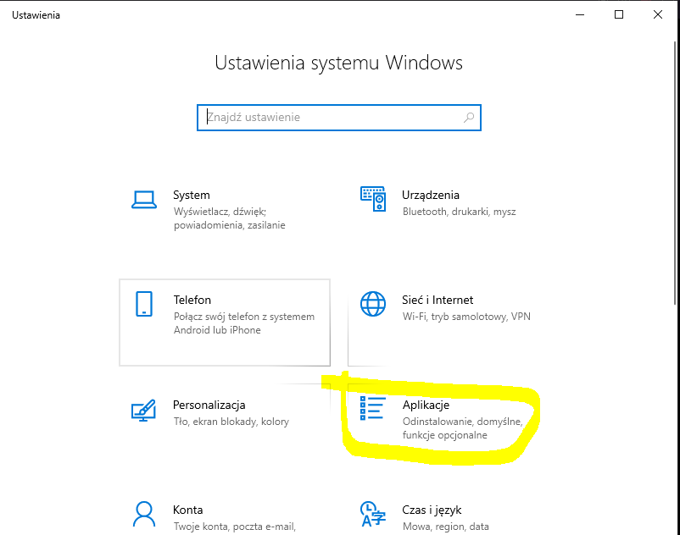680x535 pixels.
Task: Open Personalizacja settings title
Action: point(209,405)
